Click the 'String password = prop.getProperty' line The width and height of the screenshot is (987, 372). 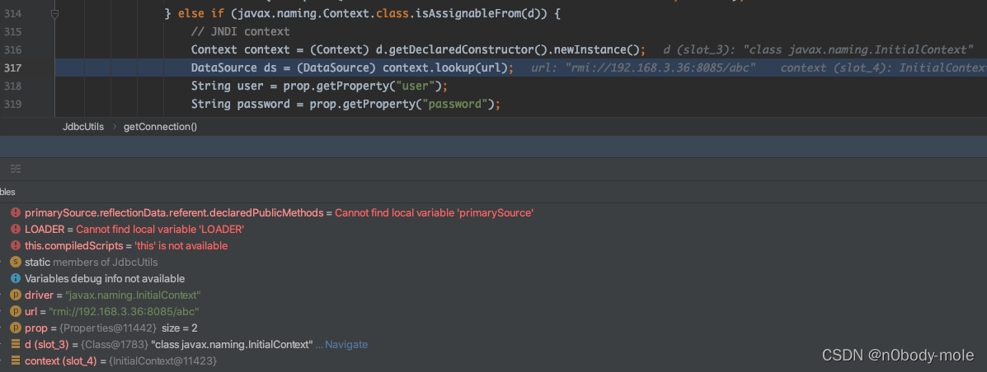point(345,105)
